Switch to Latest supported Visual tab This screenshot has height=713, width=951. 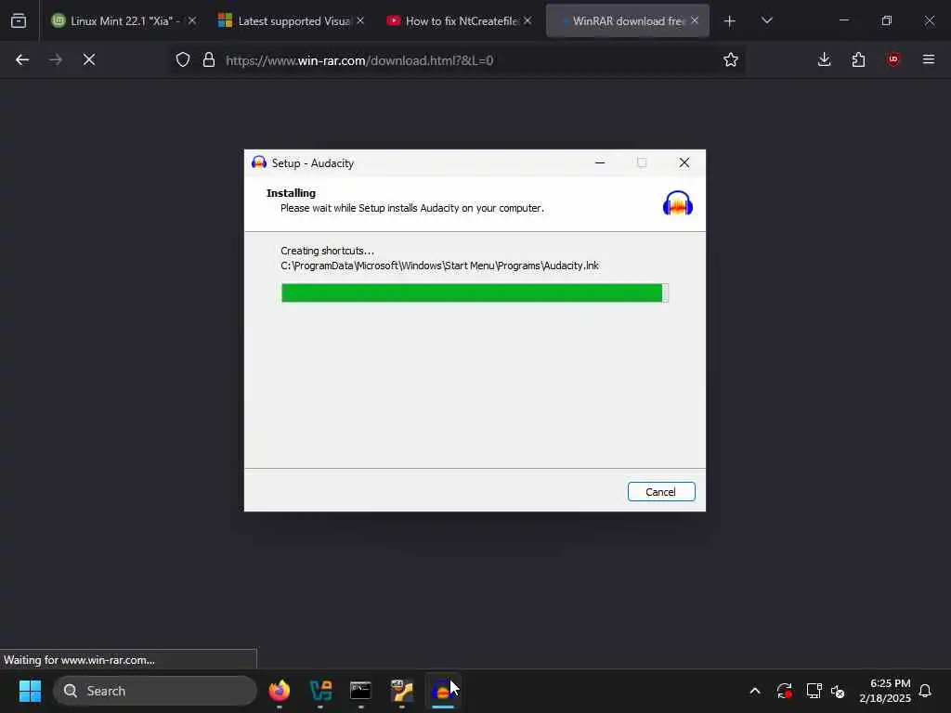pyautogui.click(x=293, y=21)
